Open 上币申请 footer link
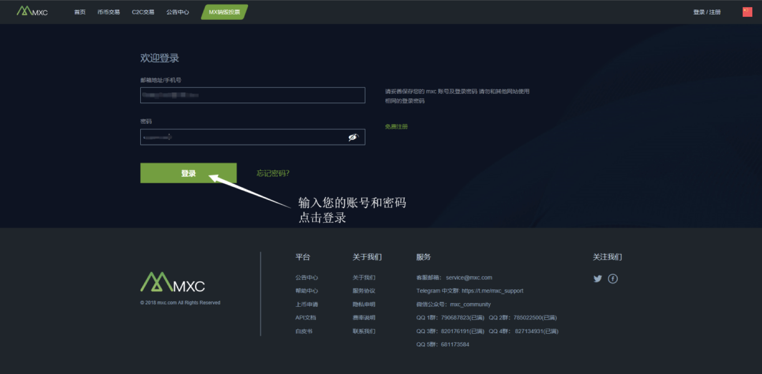Screen dimensions: 762x374 pyautogui.click(x=307, y=304)
